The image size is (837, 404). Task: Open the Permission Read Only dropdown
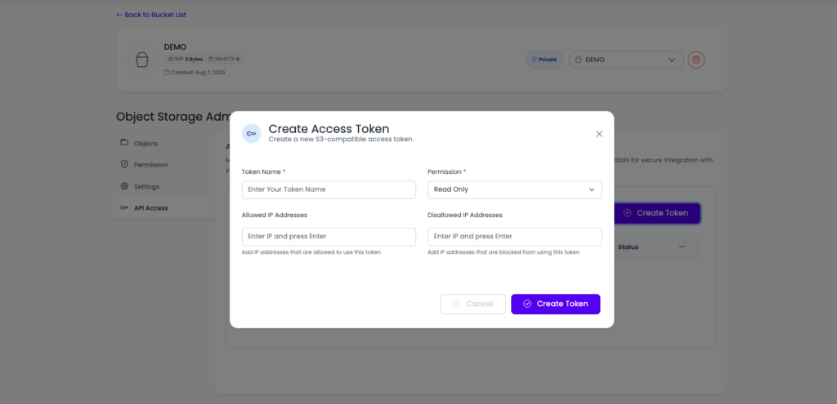click(x=515, y=189)
